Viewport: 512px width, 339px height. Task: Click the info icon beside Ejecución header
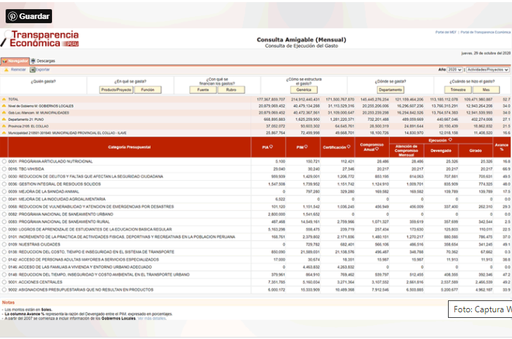point(460,140)
